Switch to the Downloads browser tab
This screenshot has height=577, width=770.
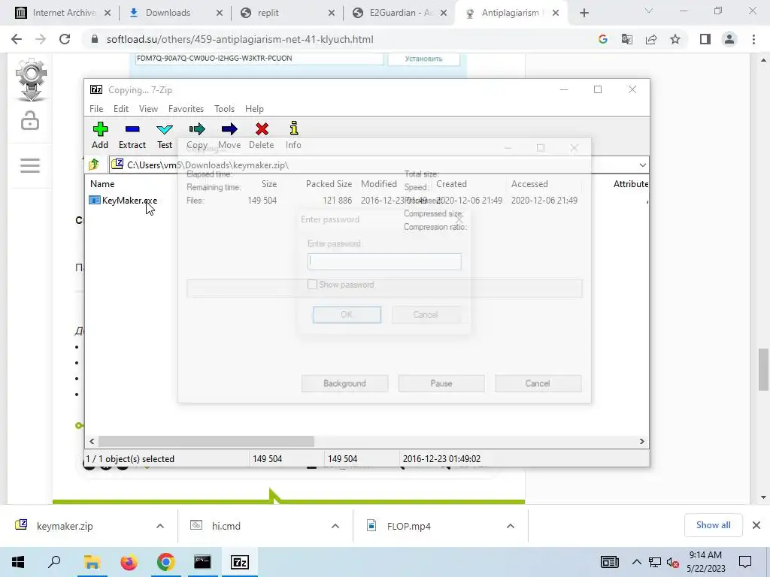[174, 13]
